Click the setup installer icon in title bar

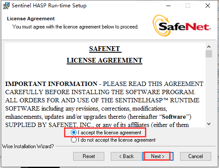(6, 6)
